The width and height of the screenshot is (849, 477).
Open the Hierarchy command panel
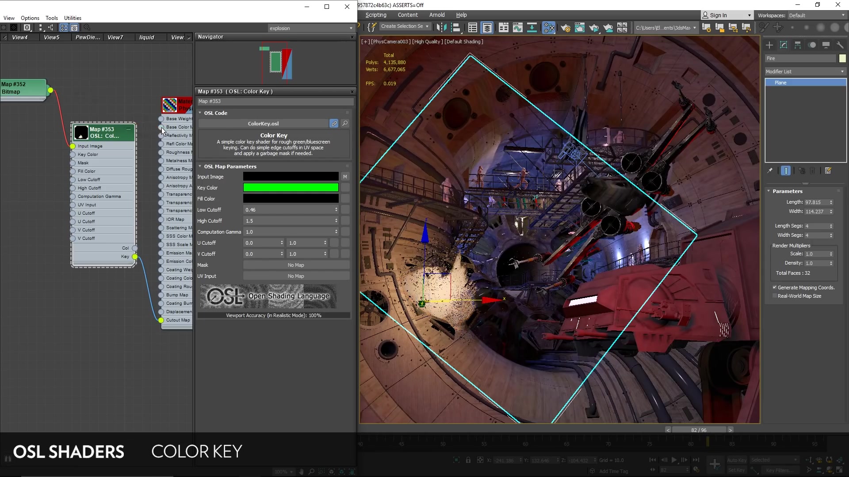pos(798,45)
